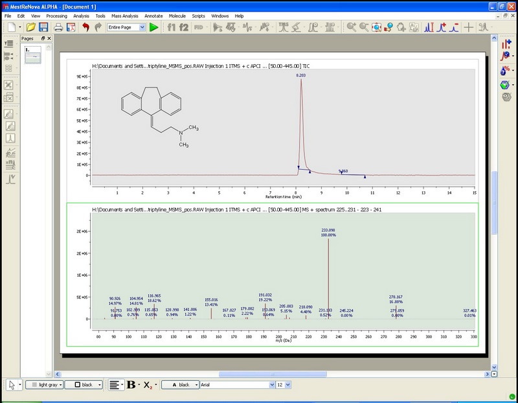The width and height of the screenshot is (518, 403).
Task: Export to PDF using the toolbar icon
Action: coord(71,27)
